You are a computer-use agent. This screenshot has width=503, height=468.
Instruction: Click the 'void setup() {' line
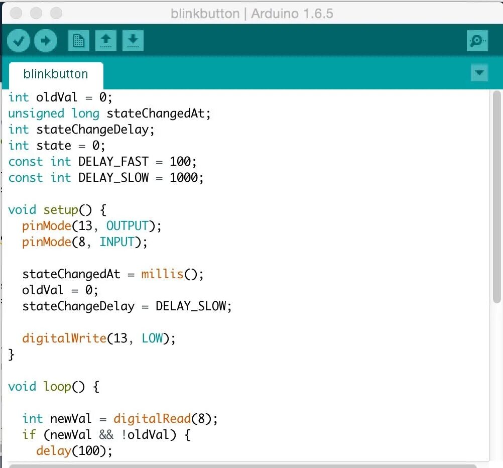[57, 210]
